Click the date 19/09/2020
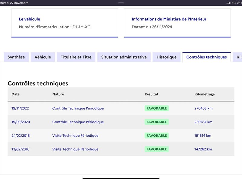242x181 pixels. [21, 122]
